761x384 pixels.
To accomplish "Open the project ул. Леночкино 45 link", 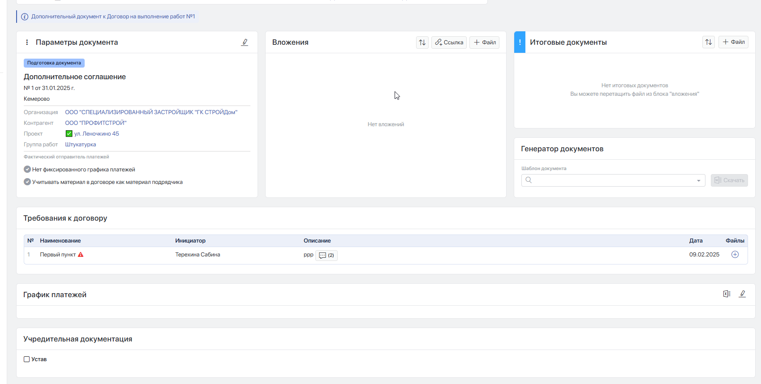I will click(x=97, y=134).
